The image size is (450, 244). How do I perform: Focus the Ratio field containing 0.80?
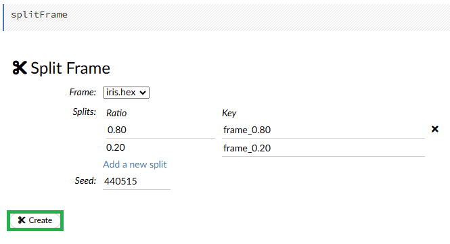click(x=160, y=130)
